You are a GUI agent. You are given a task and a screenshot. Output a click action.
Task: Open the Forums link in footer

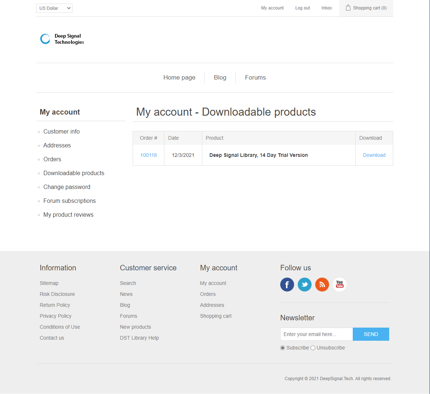pos(128,316)
